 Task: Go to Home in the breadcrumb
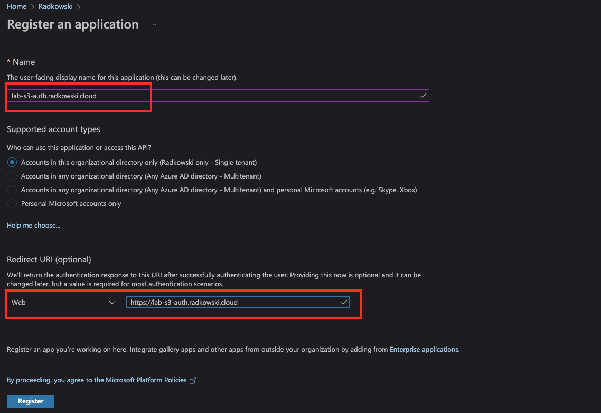17,6
